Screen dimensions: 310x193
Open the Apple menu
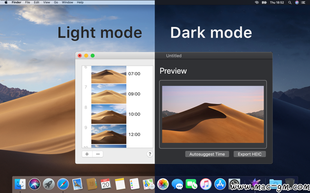(6, 2)
